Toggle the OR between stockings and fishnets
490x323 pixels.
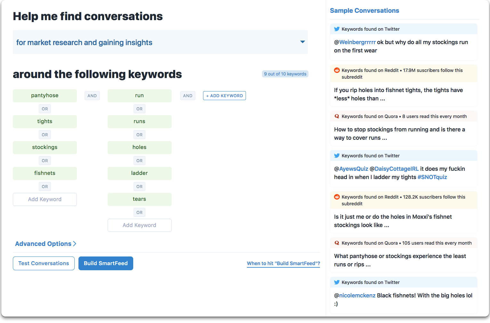tap(45, 161)
